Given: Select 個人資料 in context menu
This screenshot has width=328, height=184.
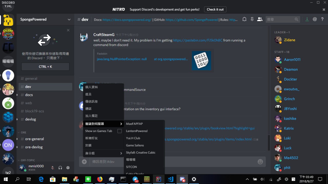Looking at the screenshot, I should pos(104,87).
